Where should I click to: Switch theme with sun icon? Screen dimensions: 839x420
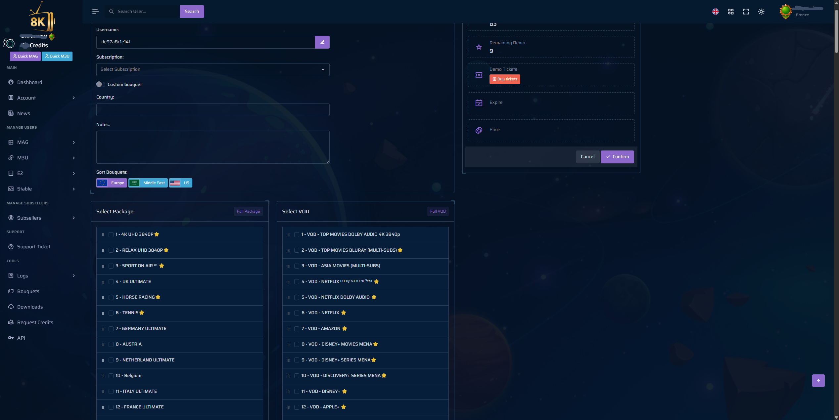point(761,12)
